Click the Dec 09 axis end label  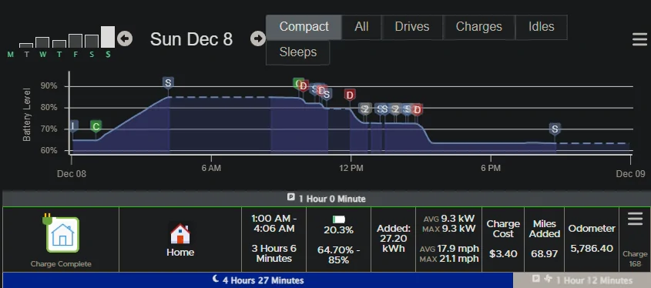tap(631, 174)
